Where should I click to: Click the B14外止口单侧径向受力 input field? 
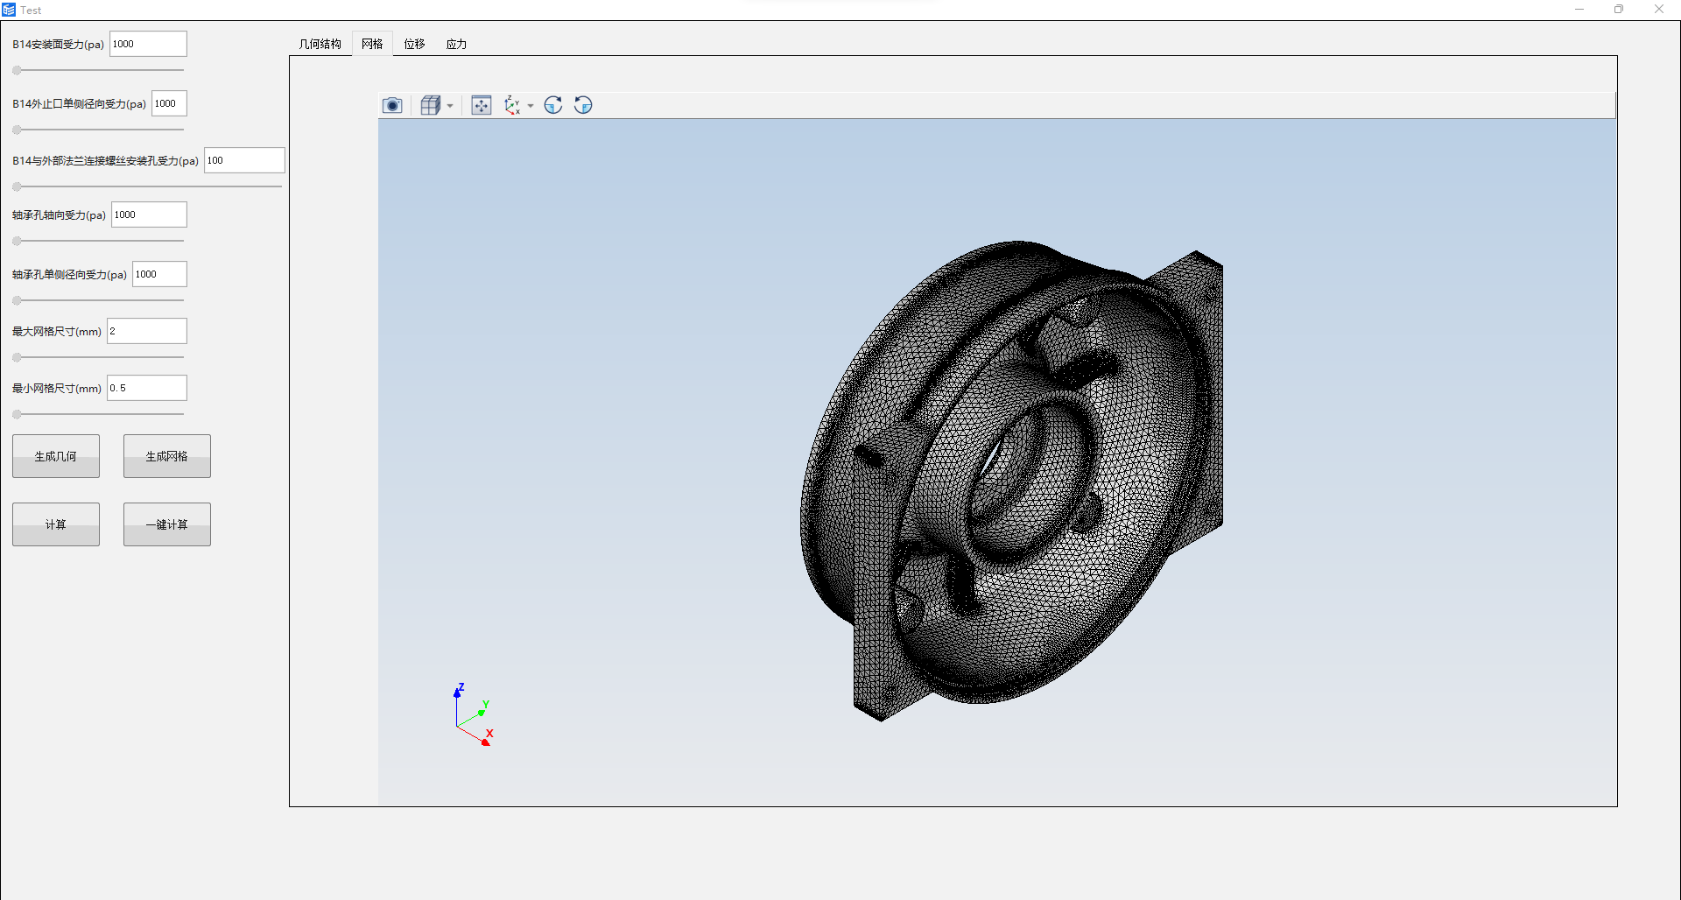(x=169, y=103)
